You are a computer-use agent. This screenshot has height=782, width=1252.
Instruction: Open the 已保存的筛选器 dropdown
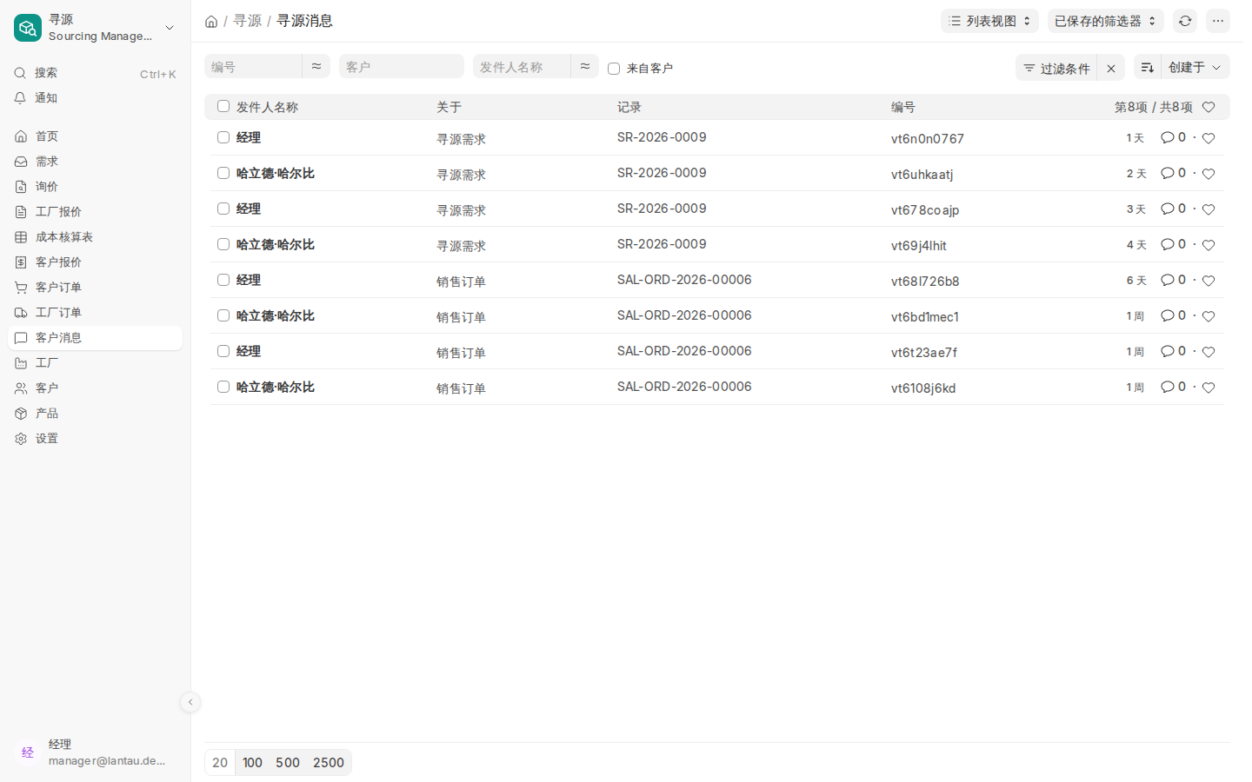point(1105,21)
